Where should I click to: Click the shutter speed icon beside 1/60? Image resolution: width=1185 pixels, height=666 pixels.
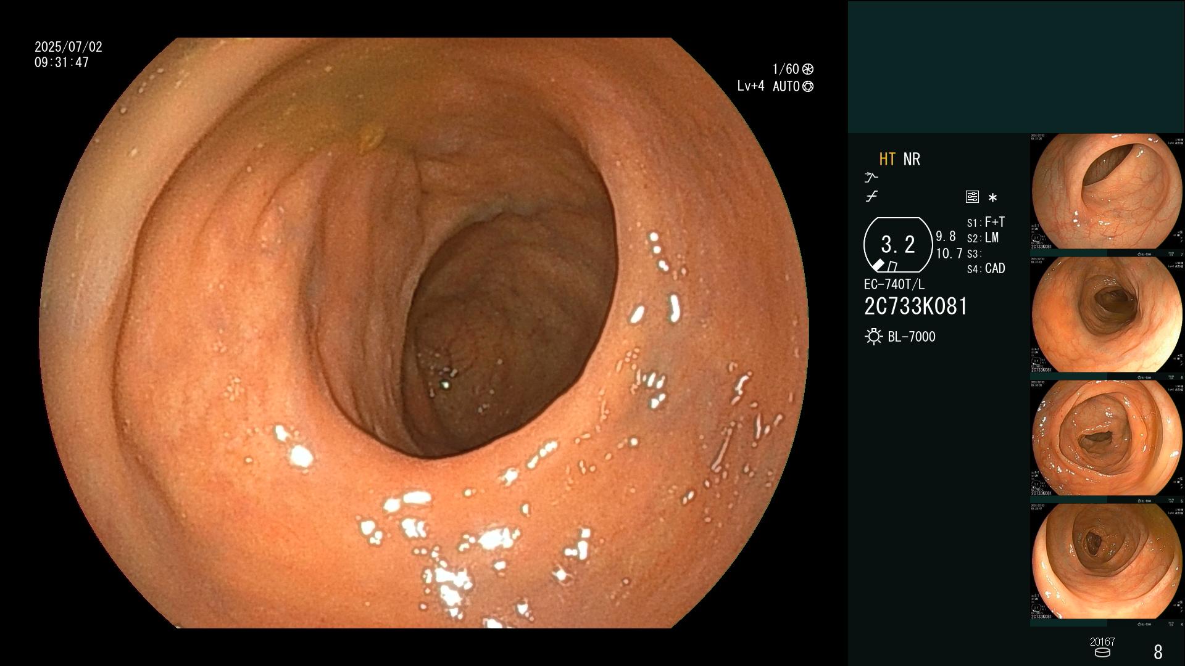click(807, 69)
